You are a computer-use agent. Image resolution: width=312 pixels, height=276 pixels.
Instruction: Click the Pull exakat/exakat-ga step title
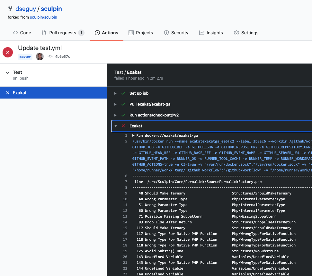pyautogui.click(x=150, y=104)
